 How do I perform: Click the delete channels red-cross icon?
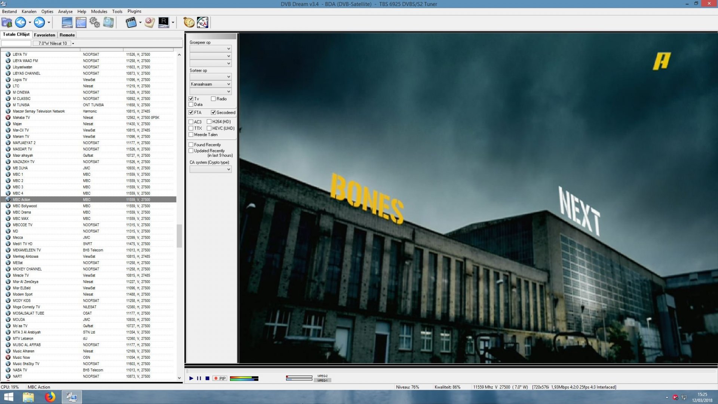click(149, 22)
